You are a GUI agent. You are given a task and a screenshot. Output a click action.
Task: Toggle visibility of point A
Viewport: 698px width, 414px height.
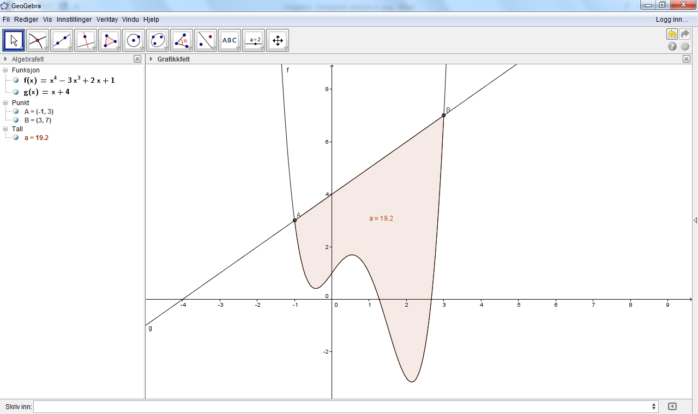coord(16,111)
